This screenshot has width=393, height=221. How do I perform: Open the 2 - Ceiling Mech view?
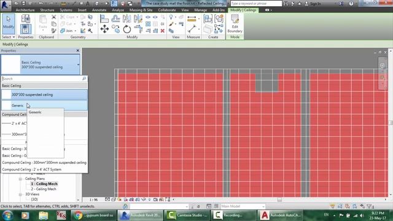(44, 189)
